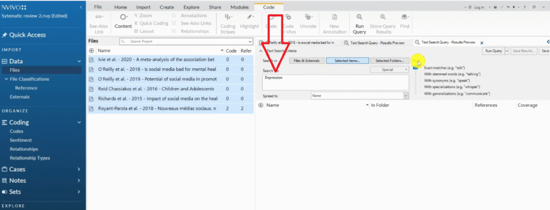The height and width of the screenshot is (210, 550).
Task: Click the Files & Externals button
Action: 307,61
